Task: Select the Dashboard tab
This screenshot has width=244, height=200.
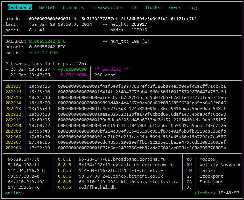Action: tap(20, 7)
